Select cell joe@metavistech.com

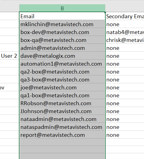pyautogui.click(x=62, y=87)
